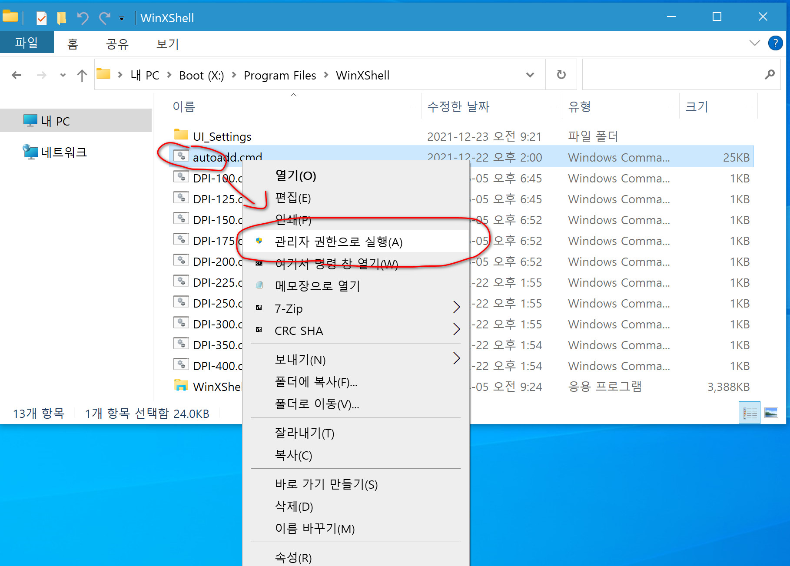Screen dimensions: 790x566
Task: Click the Redo arrow in title bar
Action: (104, 18)
